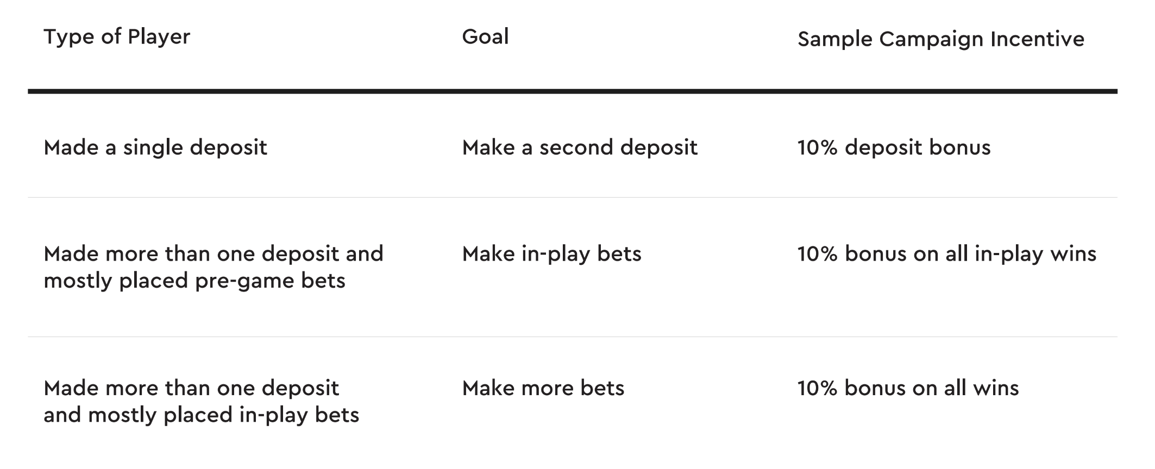The height and width of the screenshot is (469, 1155).
Task: Select the "Make a second deposit" cell
Action: 580,148
